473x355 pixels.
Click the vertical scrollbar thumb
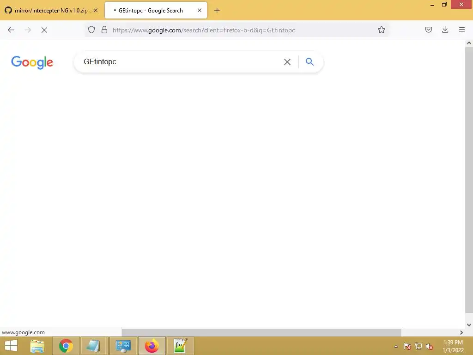[x=469, y=180]
